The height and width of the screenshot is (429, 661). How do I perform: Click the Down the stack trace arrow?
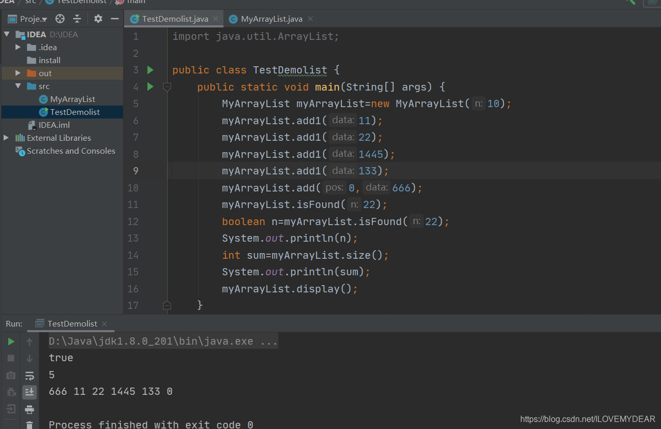click(29, 358)
